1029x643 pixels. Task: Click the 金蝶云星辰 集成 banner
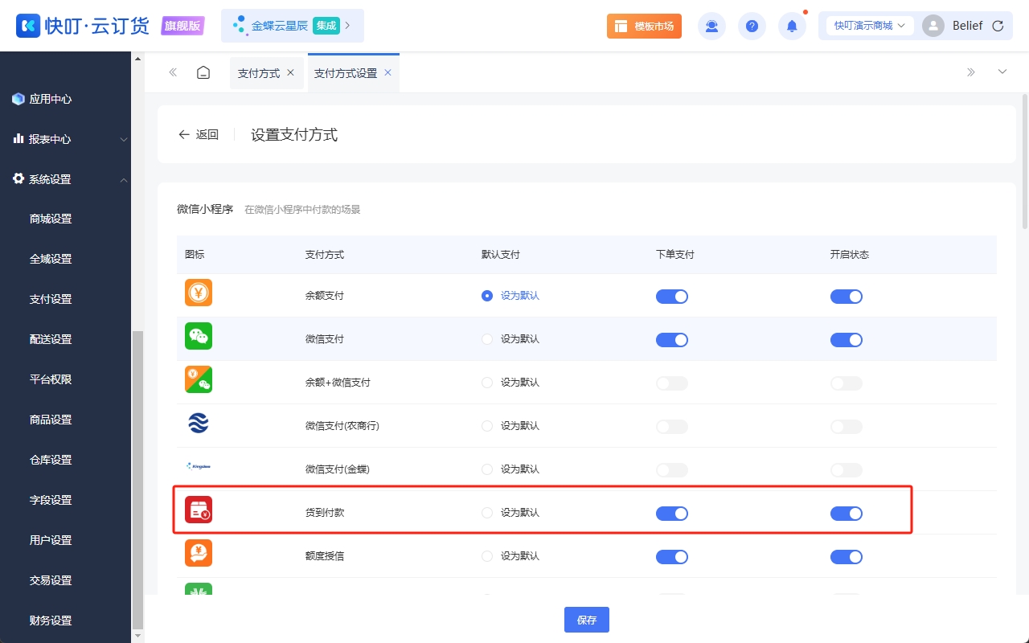(x=293, y=26)
